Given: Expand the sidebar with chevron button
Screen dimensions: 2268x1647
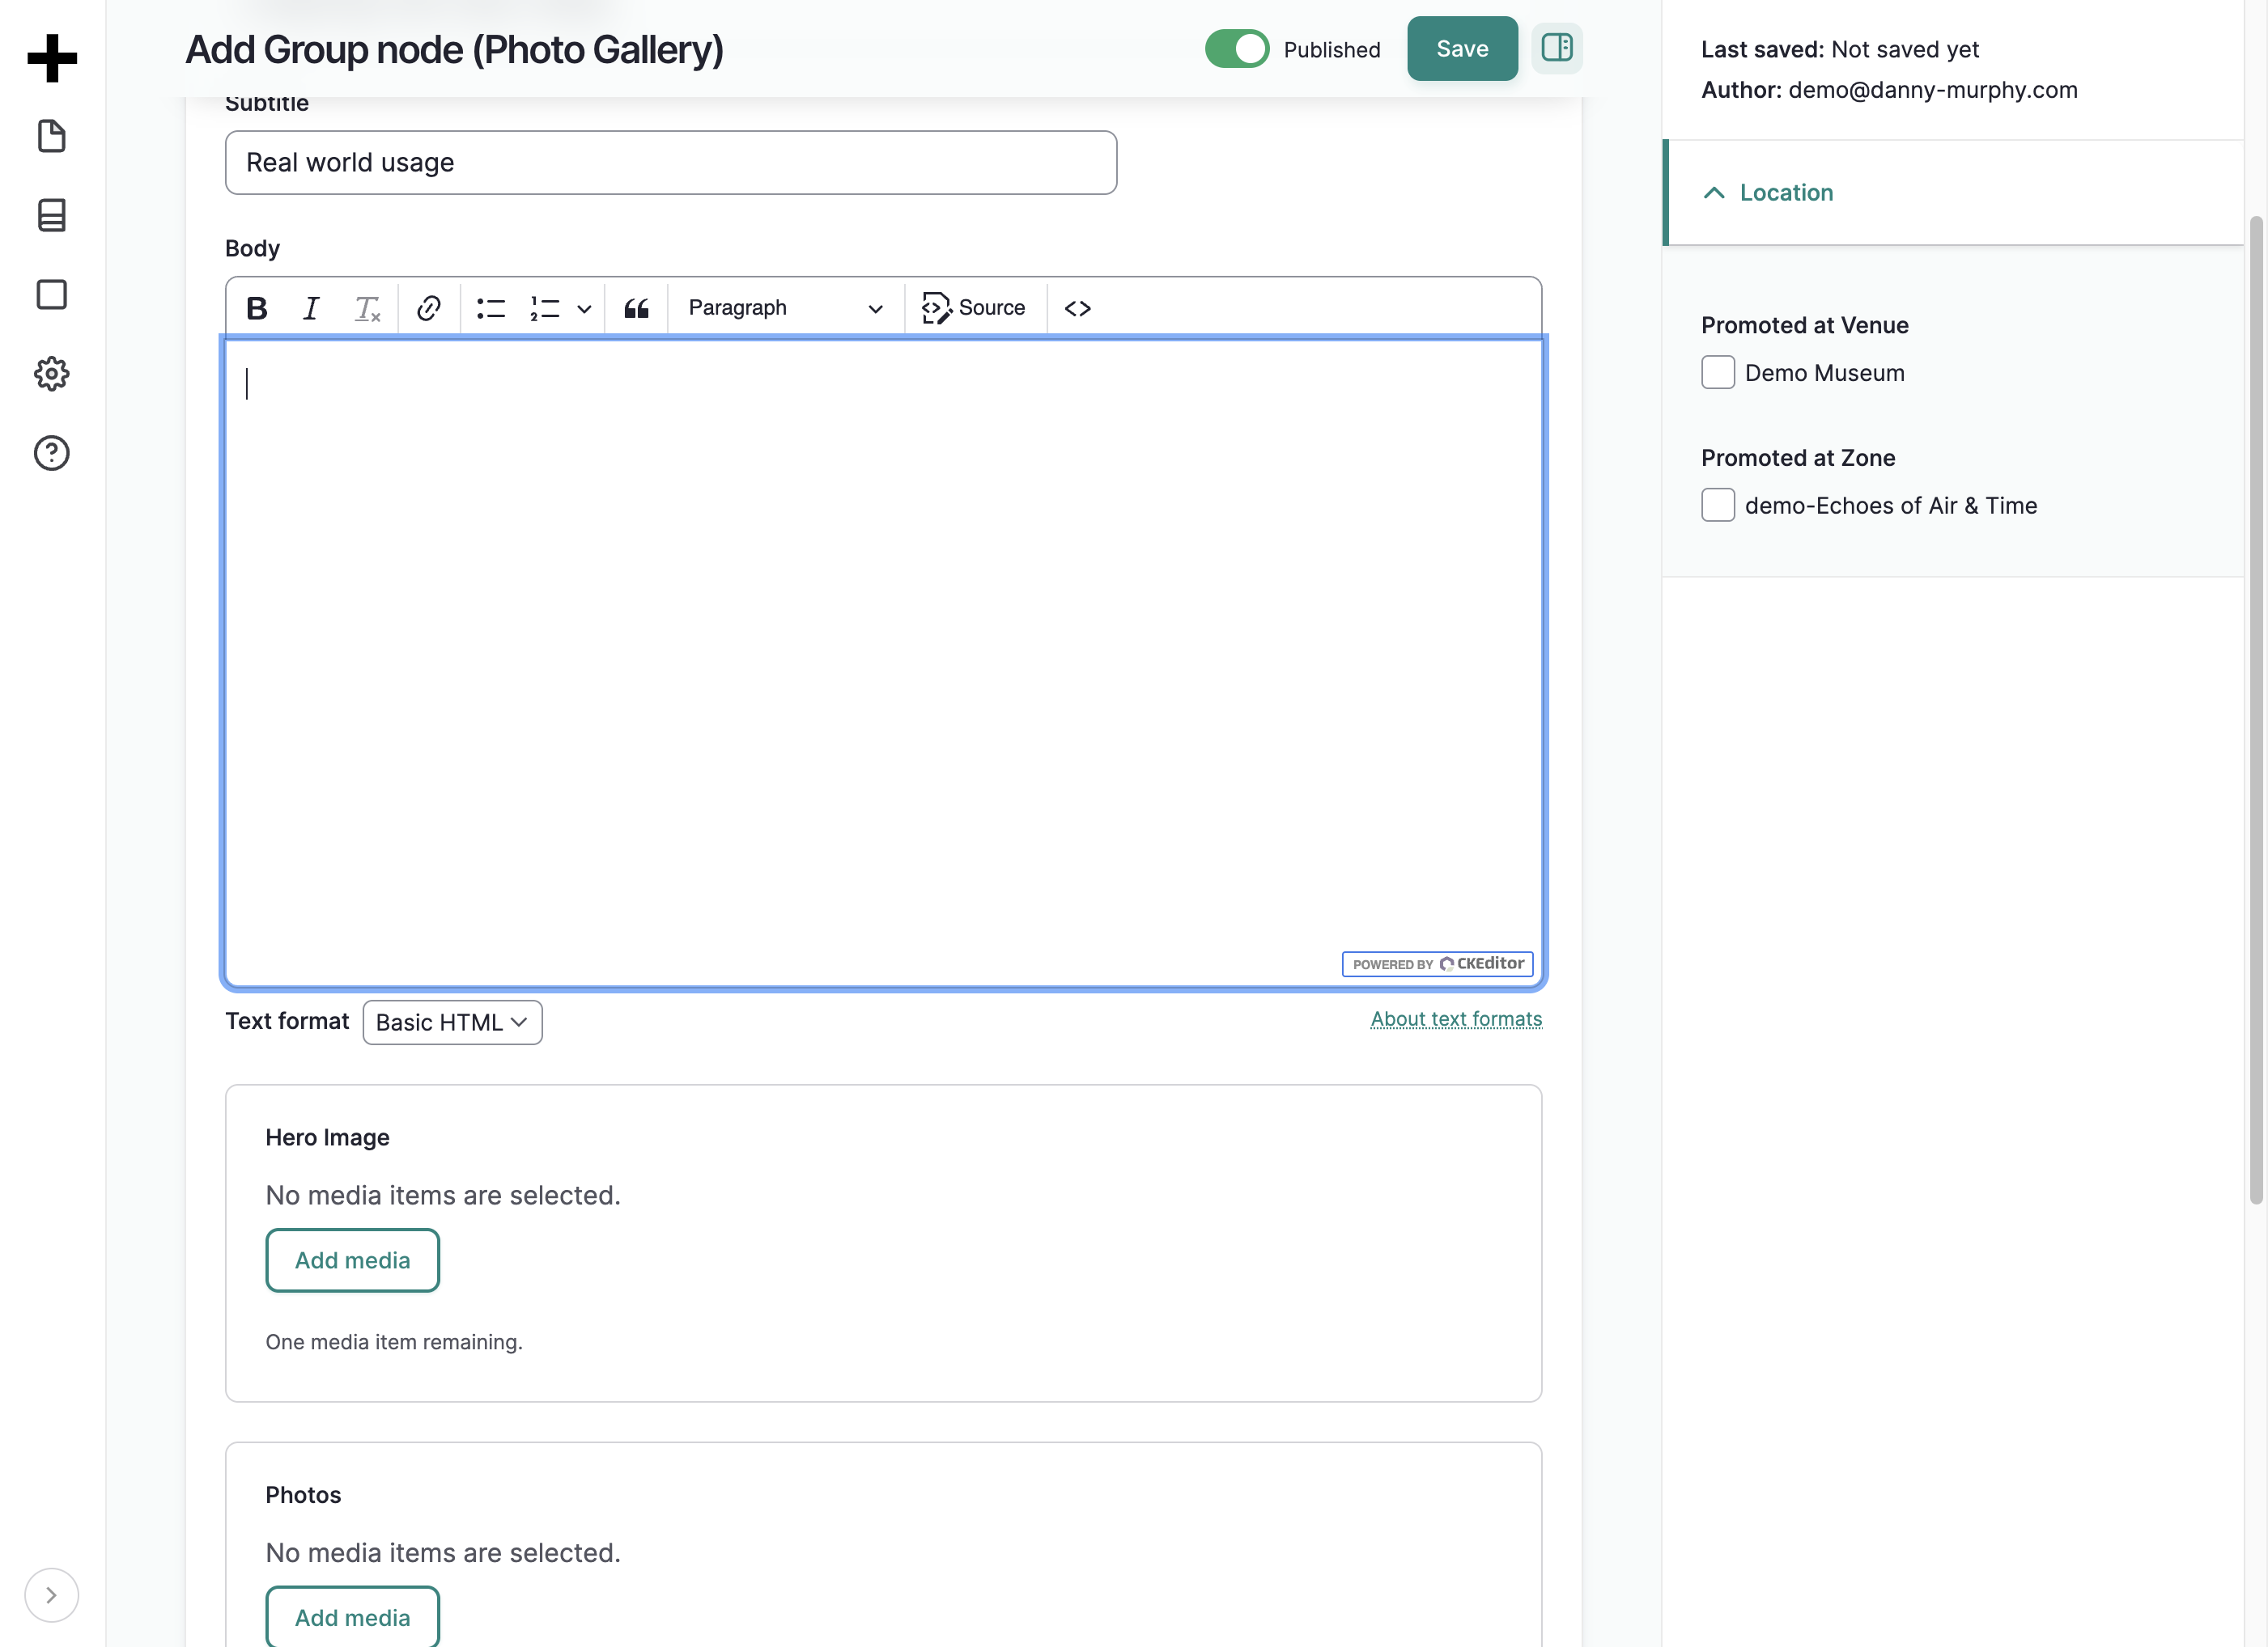Looking at the screenshot, I should (x=51, y=1595).
